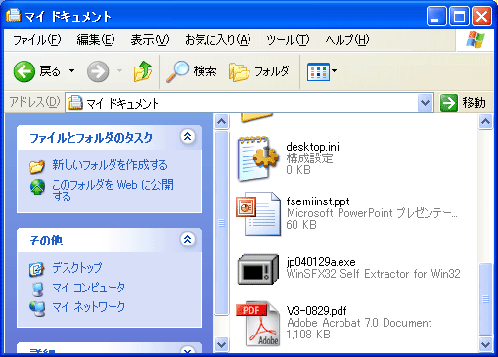Toggle the Folders (フォルダ) pane button

tap(259, 71)
